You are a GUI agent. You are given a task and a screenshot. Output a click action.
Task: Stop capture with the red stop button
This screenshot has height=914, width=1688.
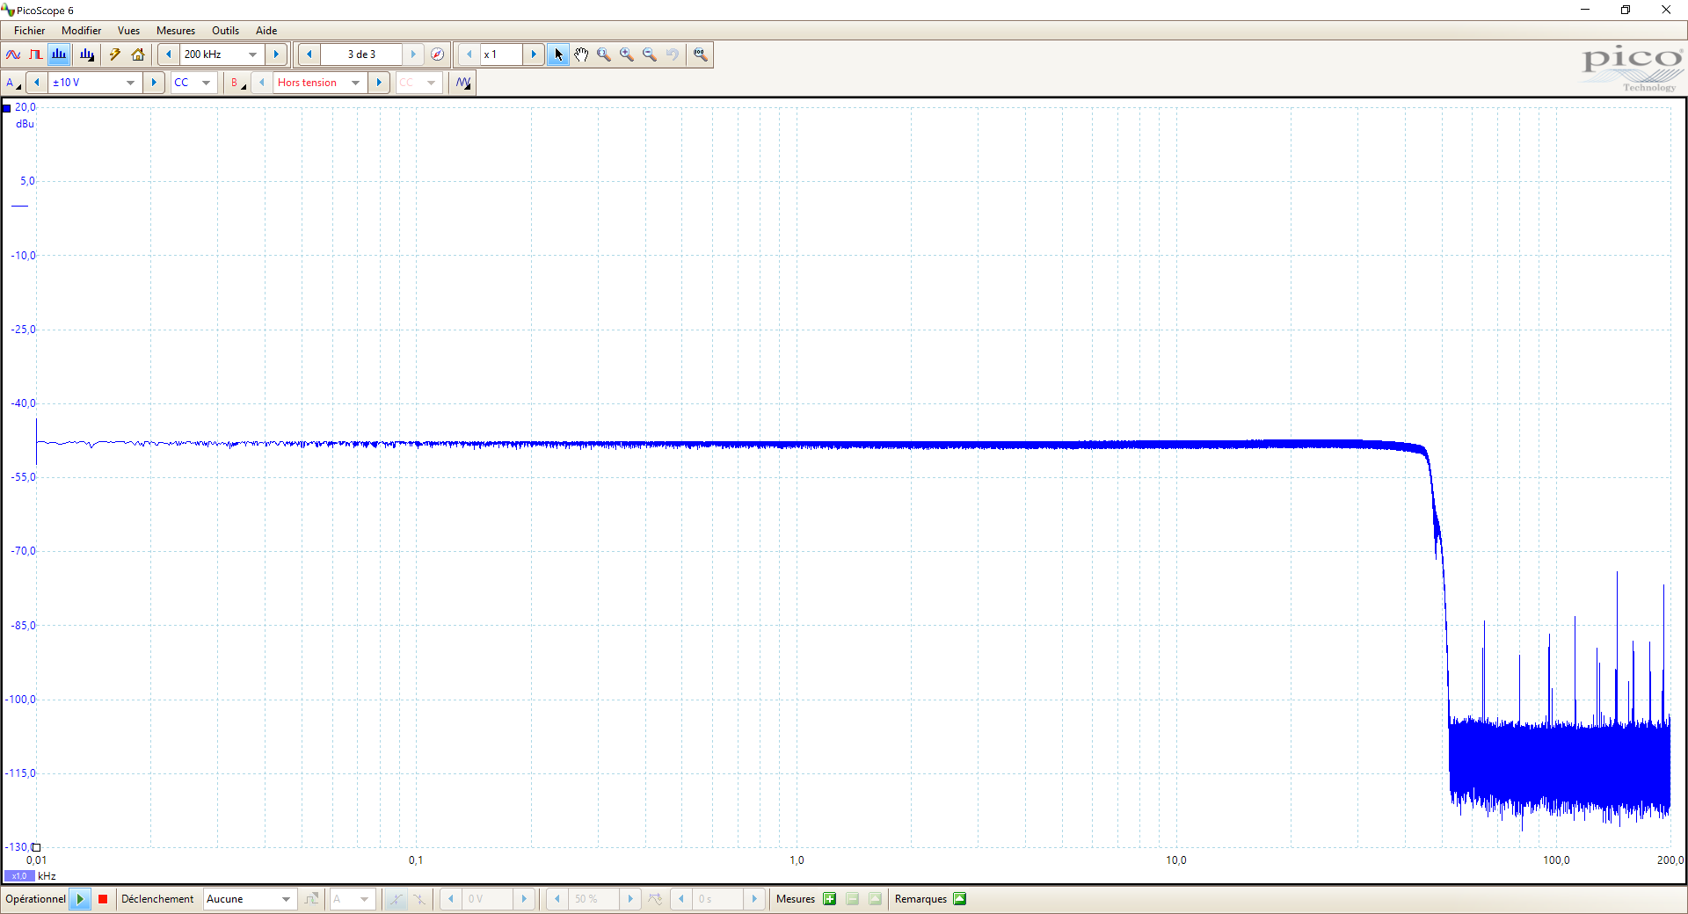103,899
